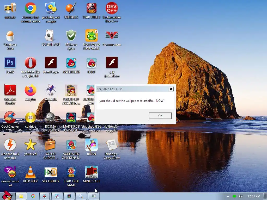Viewport: 267px width, 200px height.
Task: Select the Windows Vista egg icon
Action: (10, 40)
